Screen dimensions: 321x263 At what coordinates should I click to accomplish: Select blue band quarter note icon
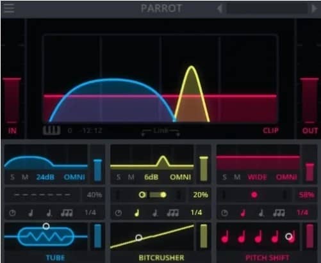tap(31, 213)
